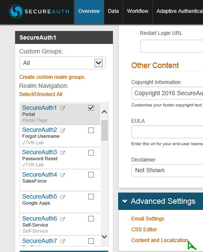Click the EULA url input field
The height and width of the screenshot is (252, 203).
(x=167, y=132)
